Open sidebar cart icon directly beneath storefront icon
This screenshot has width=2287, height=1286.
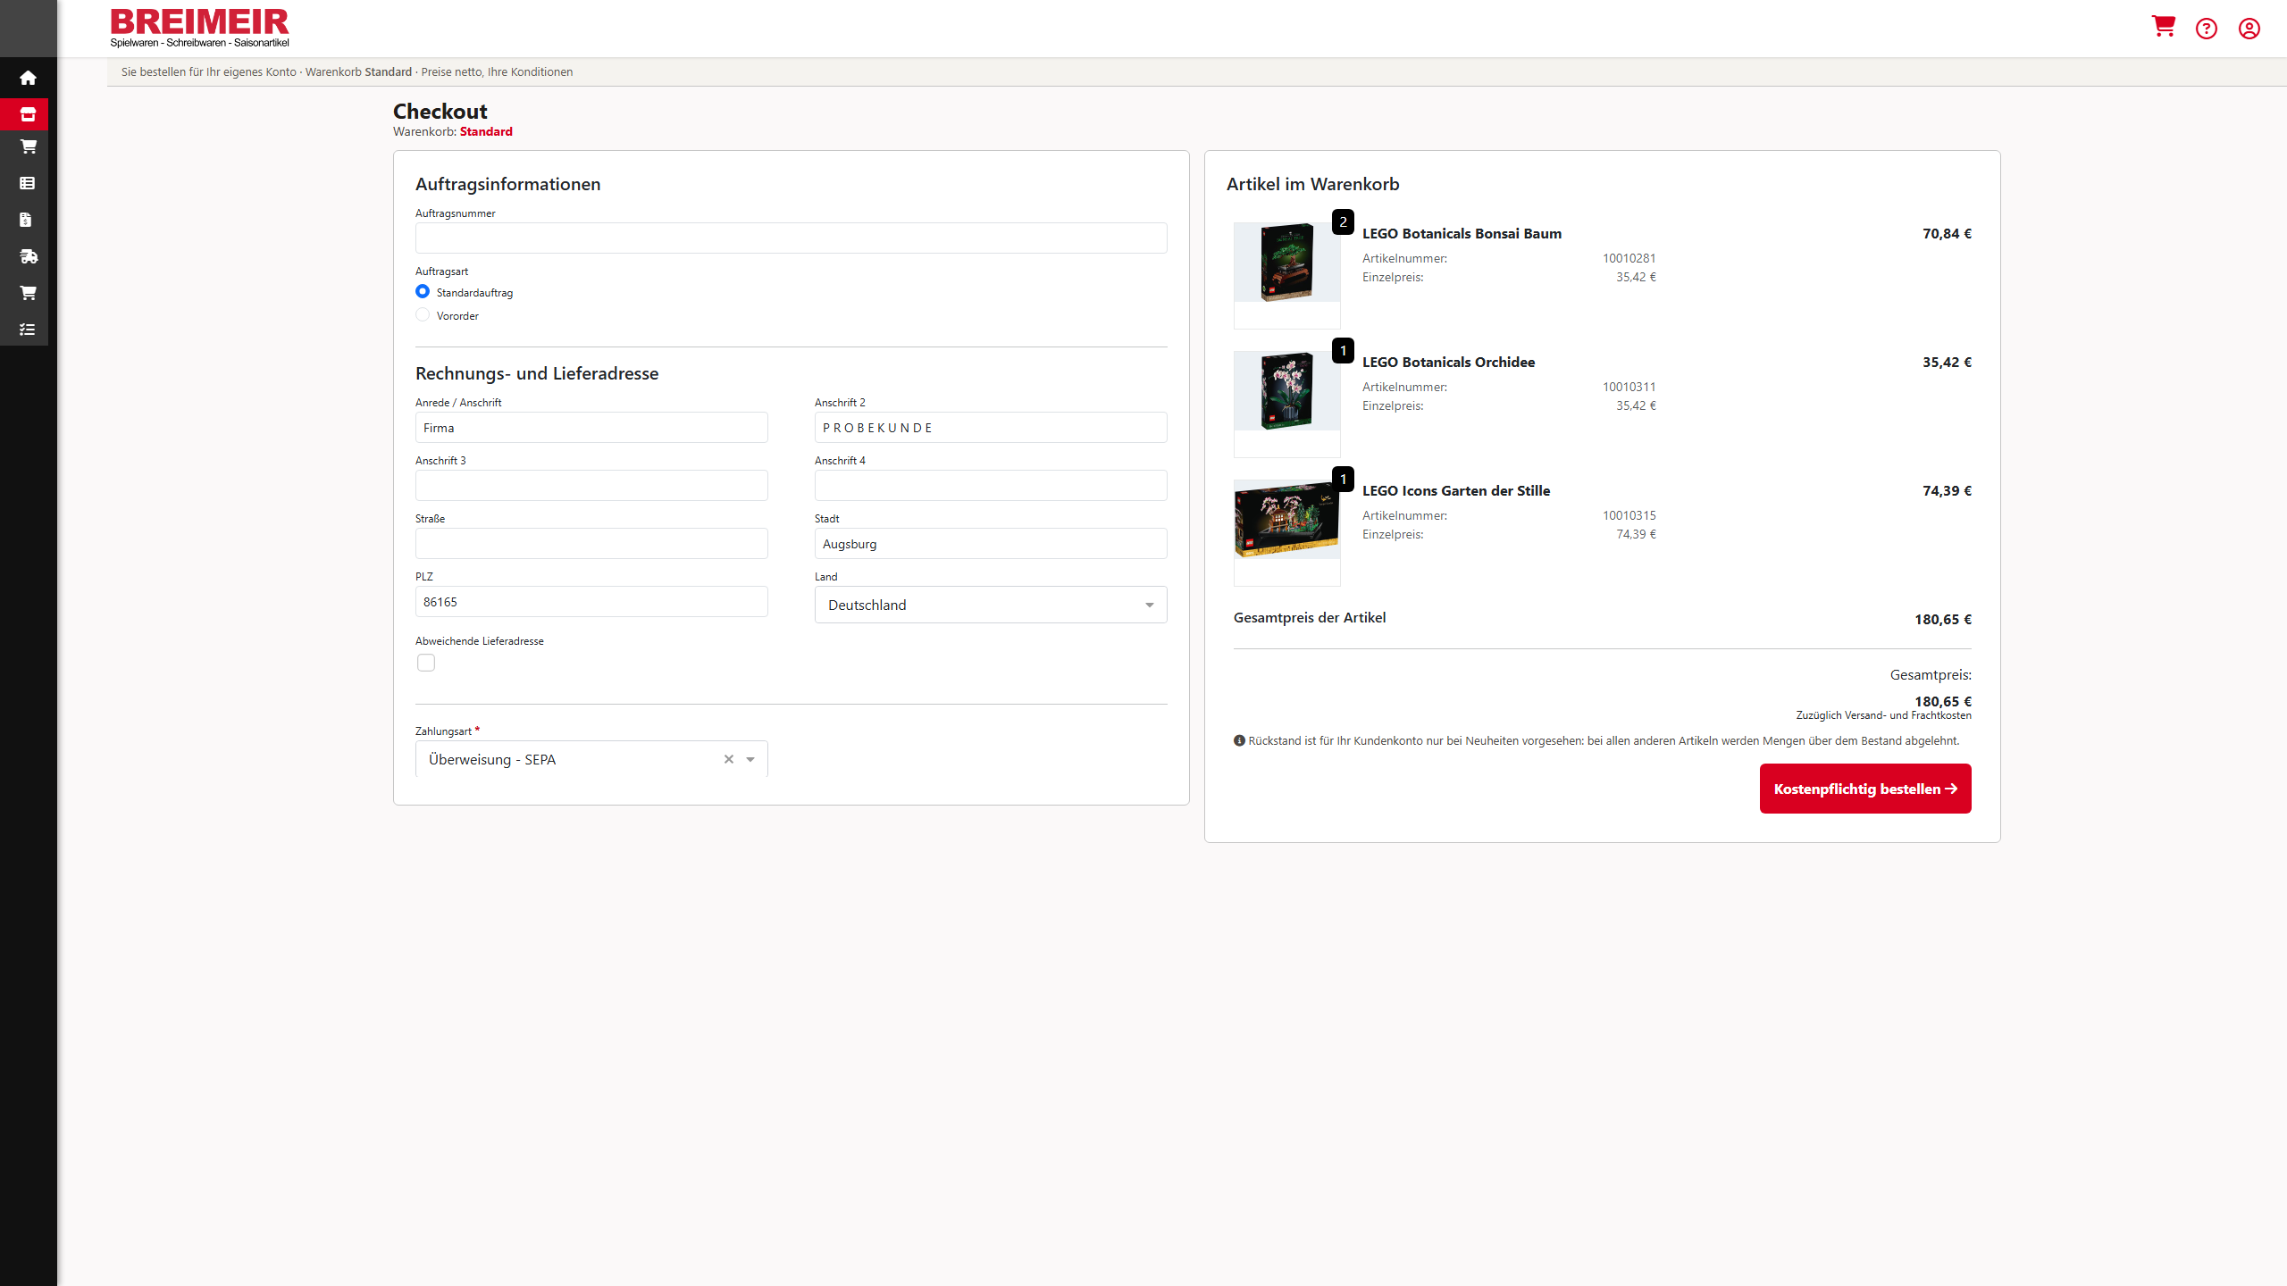coord(28,146)
